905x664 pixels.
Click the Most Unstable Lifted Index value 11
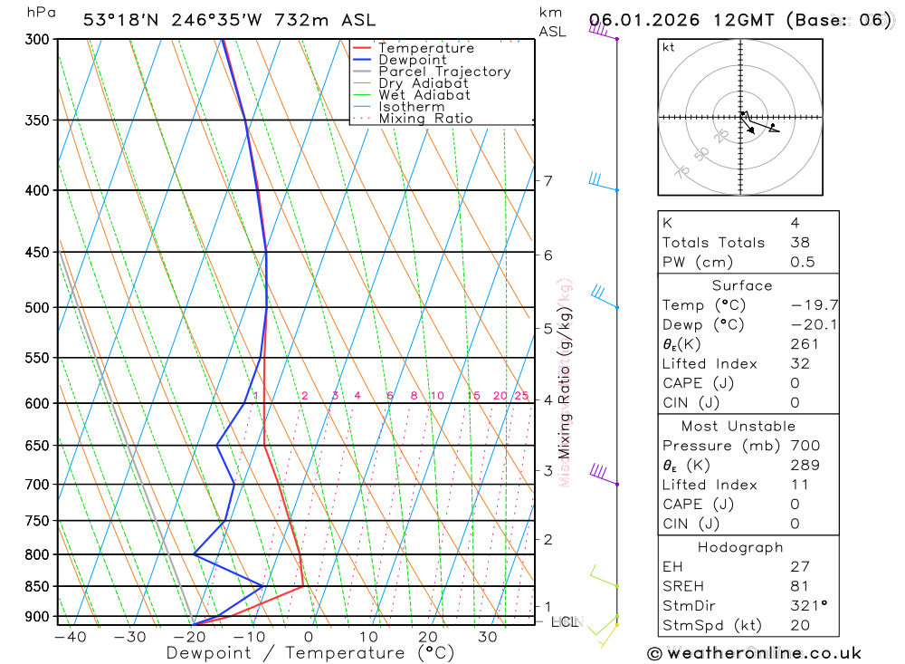pyautogui.click(x=799, y=486)
